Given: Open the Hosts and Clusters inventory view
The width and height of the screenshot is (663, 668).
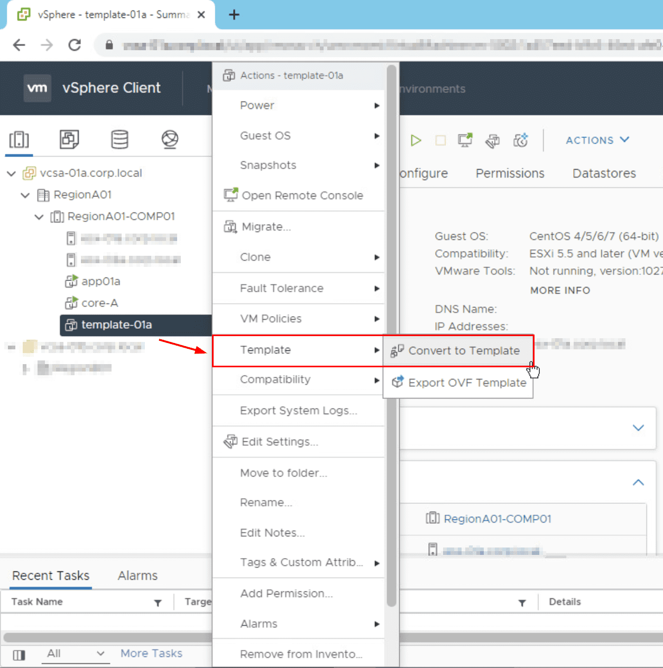Looking at the screenshot, I should tap(19, 140).
